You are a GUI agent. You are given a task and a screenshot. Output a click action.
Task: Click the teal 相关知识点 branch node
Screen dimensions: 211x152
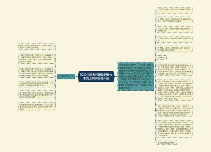click(x=66, y=76)
